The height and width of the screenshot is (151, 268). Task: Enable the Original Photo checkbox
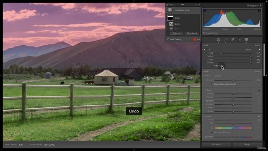click(204, 33)
